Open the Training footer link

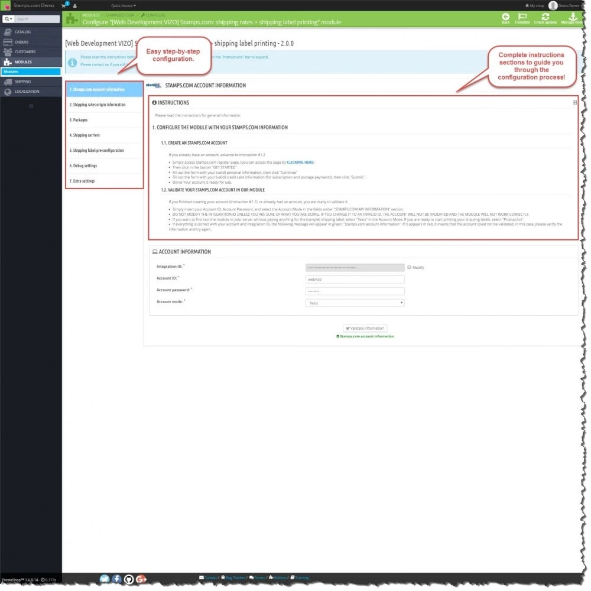point(299,577)
